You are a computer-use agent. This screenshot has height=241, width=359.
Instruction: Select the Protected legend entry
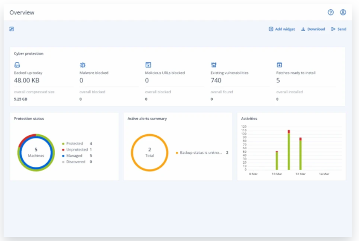pyautogui.click(x=75, y=143)
